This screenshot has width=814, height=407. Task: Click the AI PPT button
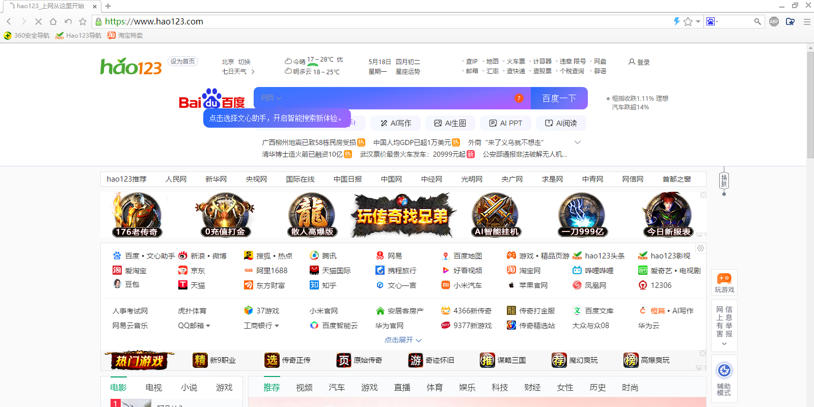505,123
